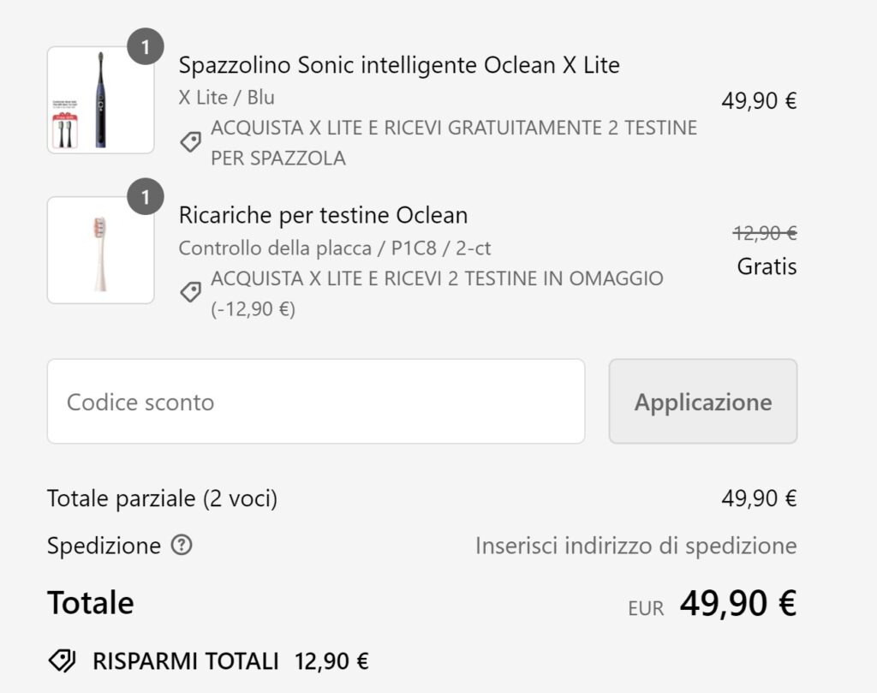Click the quantity badge on the toothbrush thumbnail

145,48
